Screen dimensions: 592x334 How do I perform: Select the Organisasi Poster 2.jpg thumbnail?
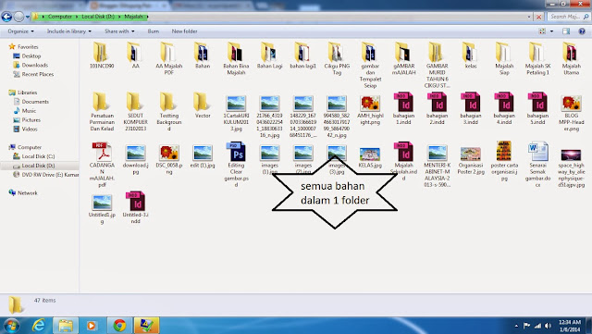point(471,160)
